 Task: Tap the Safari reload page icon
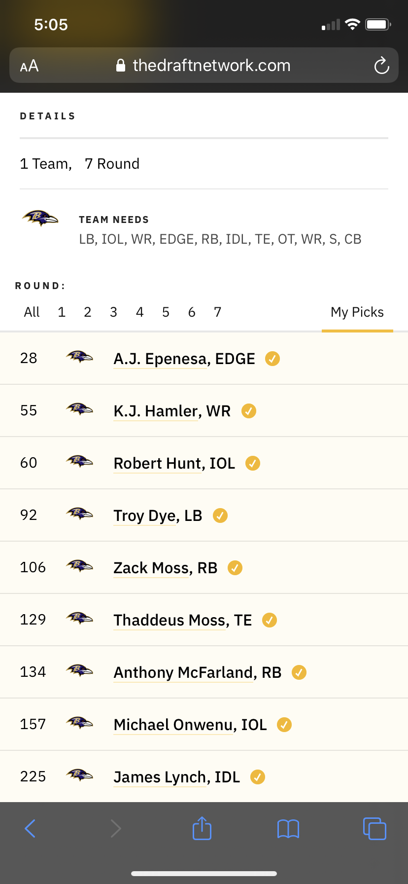[x=381, y=65]
